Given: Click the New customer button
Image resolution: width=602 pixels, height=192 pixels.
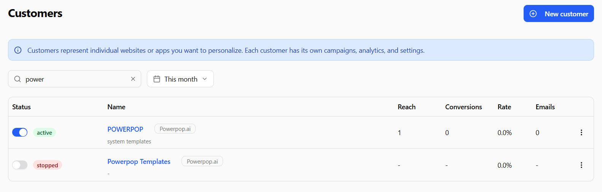Looking at the screenshot, I should [559, 14].
